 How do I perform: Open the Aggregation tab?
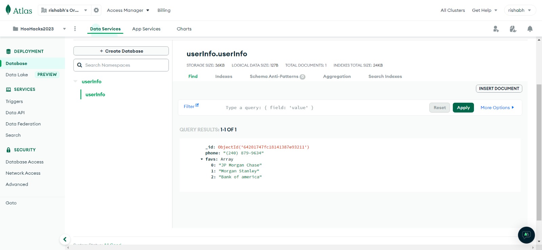click(337, 76)
